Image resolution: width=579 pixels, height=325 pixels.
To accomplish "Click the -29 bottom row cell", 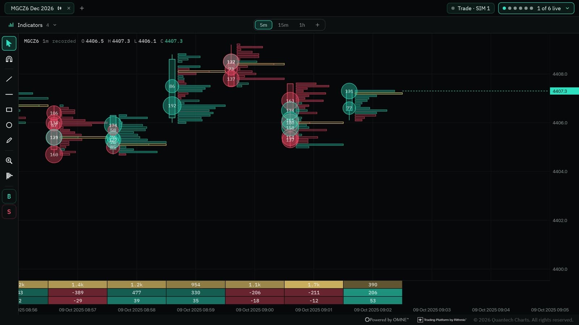I will click(77, 300).
